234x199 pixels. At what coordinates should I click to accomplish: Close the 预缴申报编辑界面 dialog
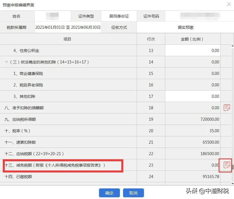click(x=229, y=4)
